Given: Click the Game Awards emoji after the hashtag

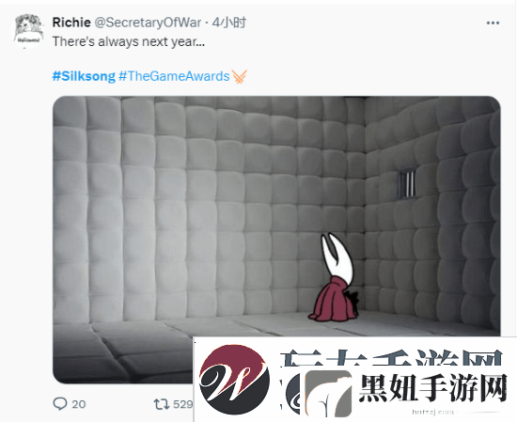Looking at the screenshot, I should 240,76.
